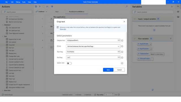
Task: Collapse Flow variables section
Action: [x=135, y=39]
